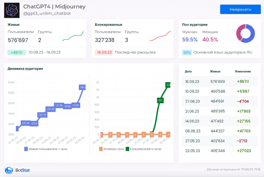Viewport: 264px width, 177px height.
Task: Click the 40.5% female percentage
Action: click(210, 39)
